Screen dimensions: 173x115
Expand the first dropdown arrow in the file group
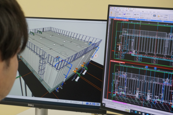(x=122, y=12)
